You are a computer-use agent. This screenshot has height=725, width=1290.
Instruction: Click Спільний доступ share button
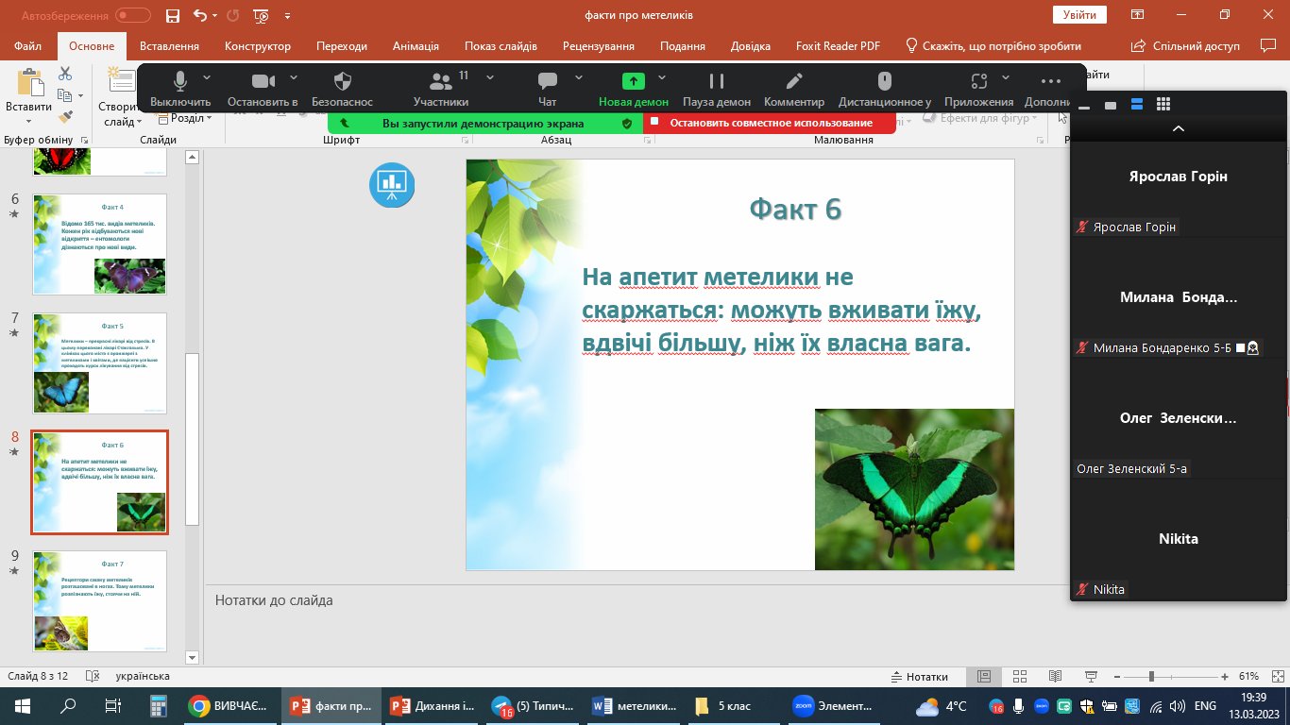tap(1185, 45)
